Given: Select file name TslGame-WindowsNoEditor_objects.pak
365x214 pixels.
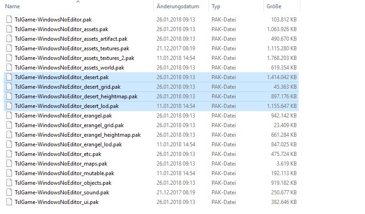Looking at the screenshot, I should [63, 183].
